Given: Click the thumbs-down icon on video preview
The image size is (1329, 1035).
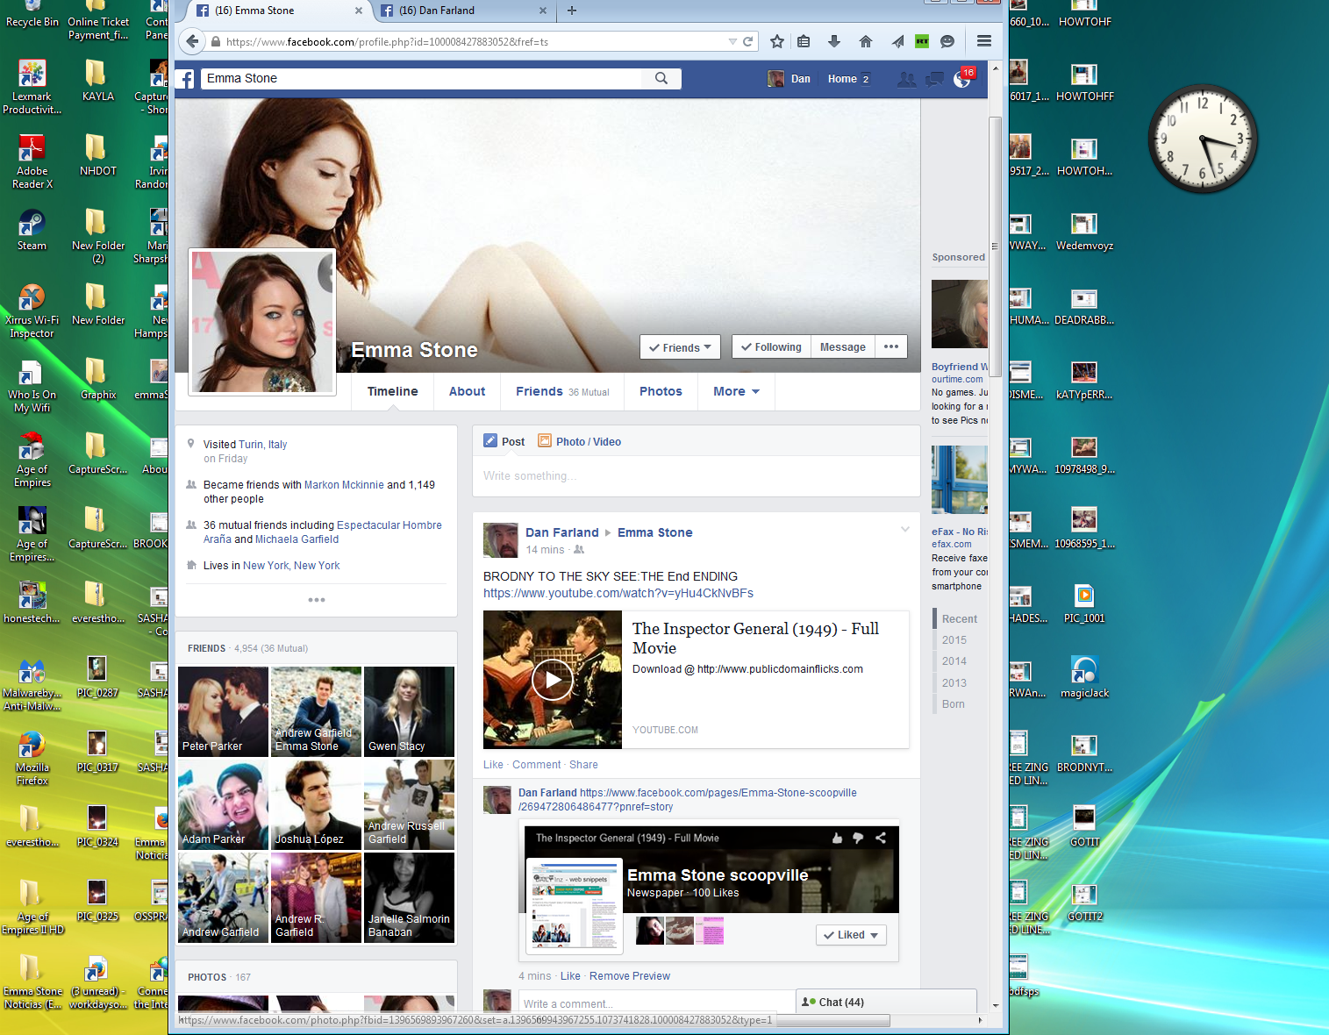Looking at the screenshot, I should click(x=858, y=838).
